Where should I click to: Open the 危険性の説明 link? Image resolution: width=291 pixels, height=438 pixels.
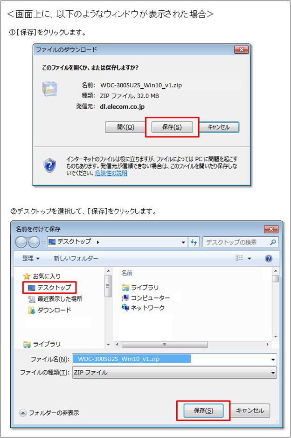pos(111,173)
